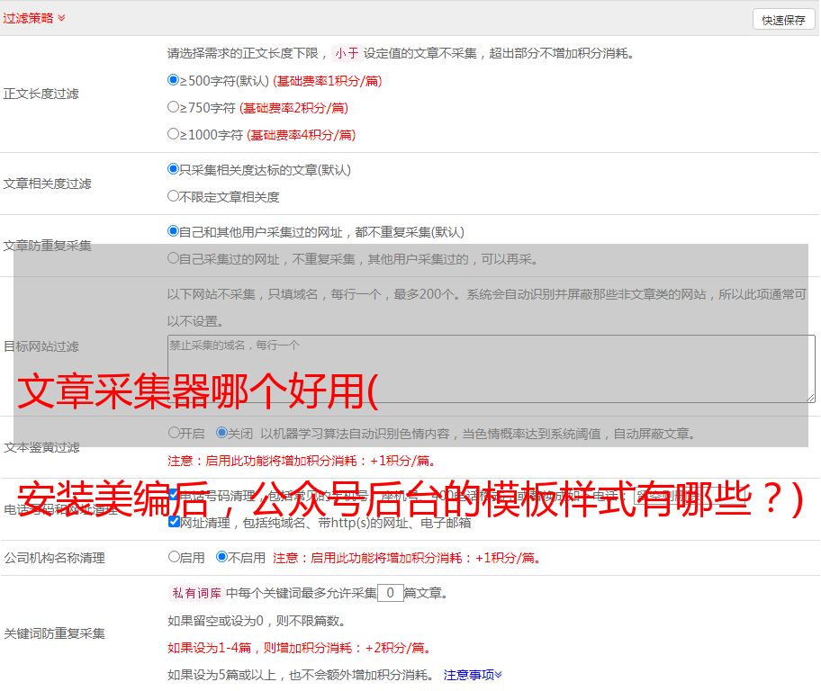Select ≥750字符 length filter option
The image size is (821, 691).
pyautogui.click(x=173, y=107)
